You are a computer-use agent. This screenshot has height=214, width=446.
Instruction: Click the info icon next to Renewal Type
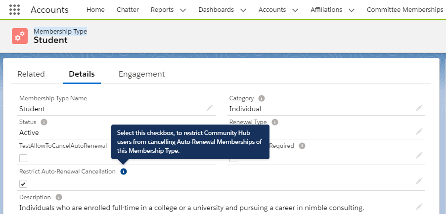point(275,122)
